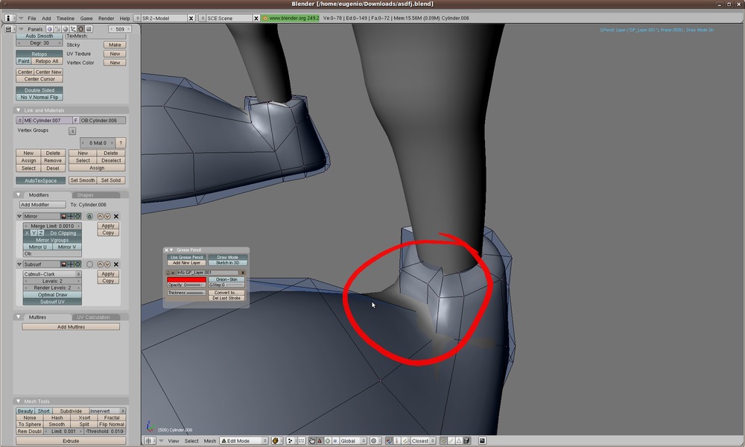Toggle Mirror modifier render enable icon
Image resolution: width=745 pixels, height=447 pixels.
[x=63, y=216]
